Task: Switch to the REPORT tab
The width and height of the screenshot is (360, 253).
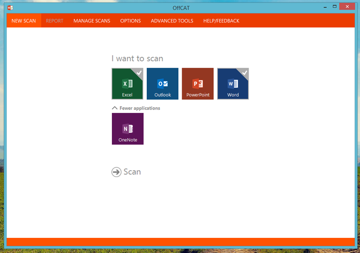Action: pos(55,21)
